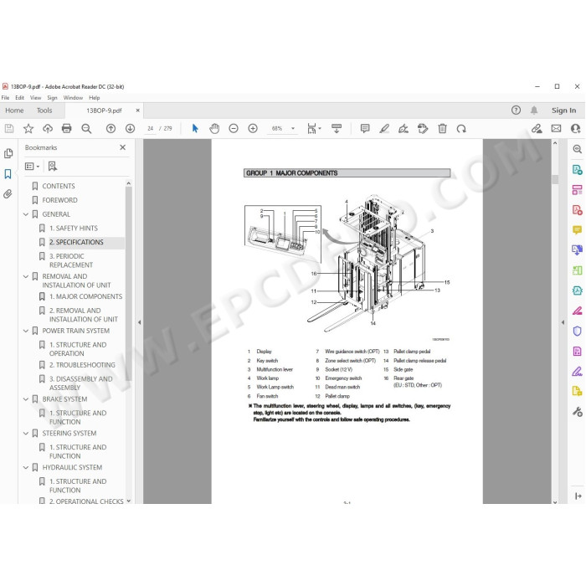Open page thumbnails panel icon
This screenshot has height=586, width=586.
8,153
